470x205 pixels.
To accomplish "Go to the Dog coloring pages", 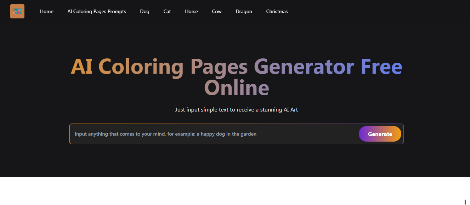I will [145, 11].
